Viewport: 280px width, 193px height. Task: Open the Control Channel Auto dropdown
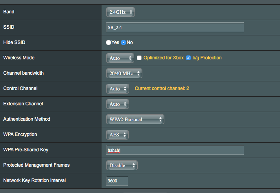[117, 89]
